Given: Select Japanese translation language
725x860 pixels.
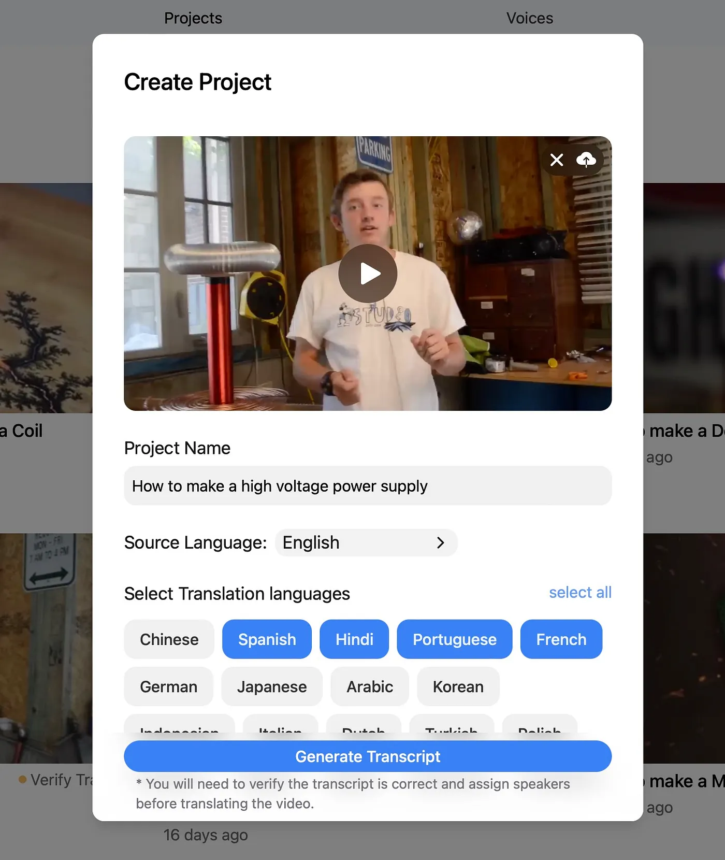Looking at the screenshot, I should tap(272, 686).
